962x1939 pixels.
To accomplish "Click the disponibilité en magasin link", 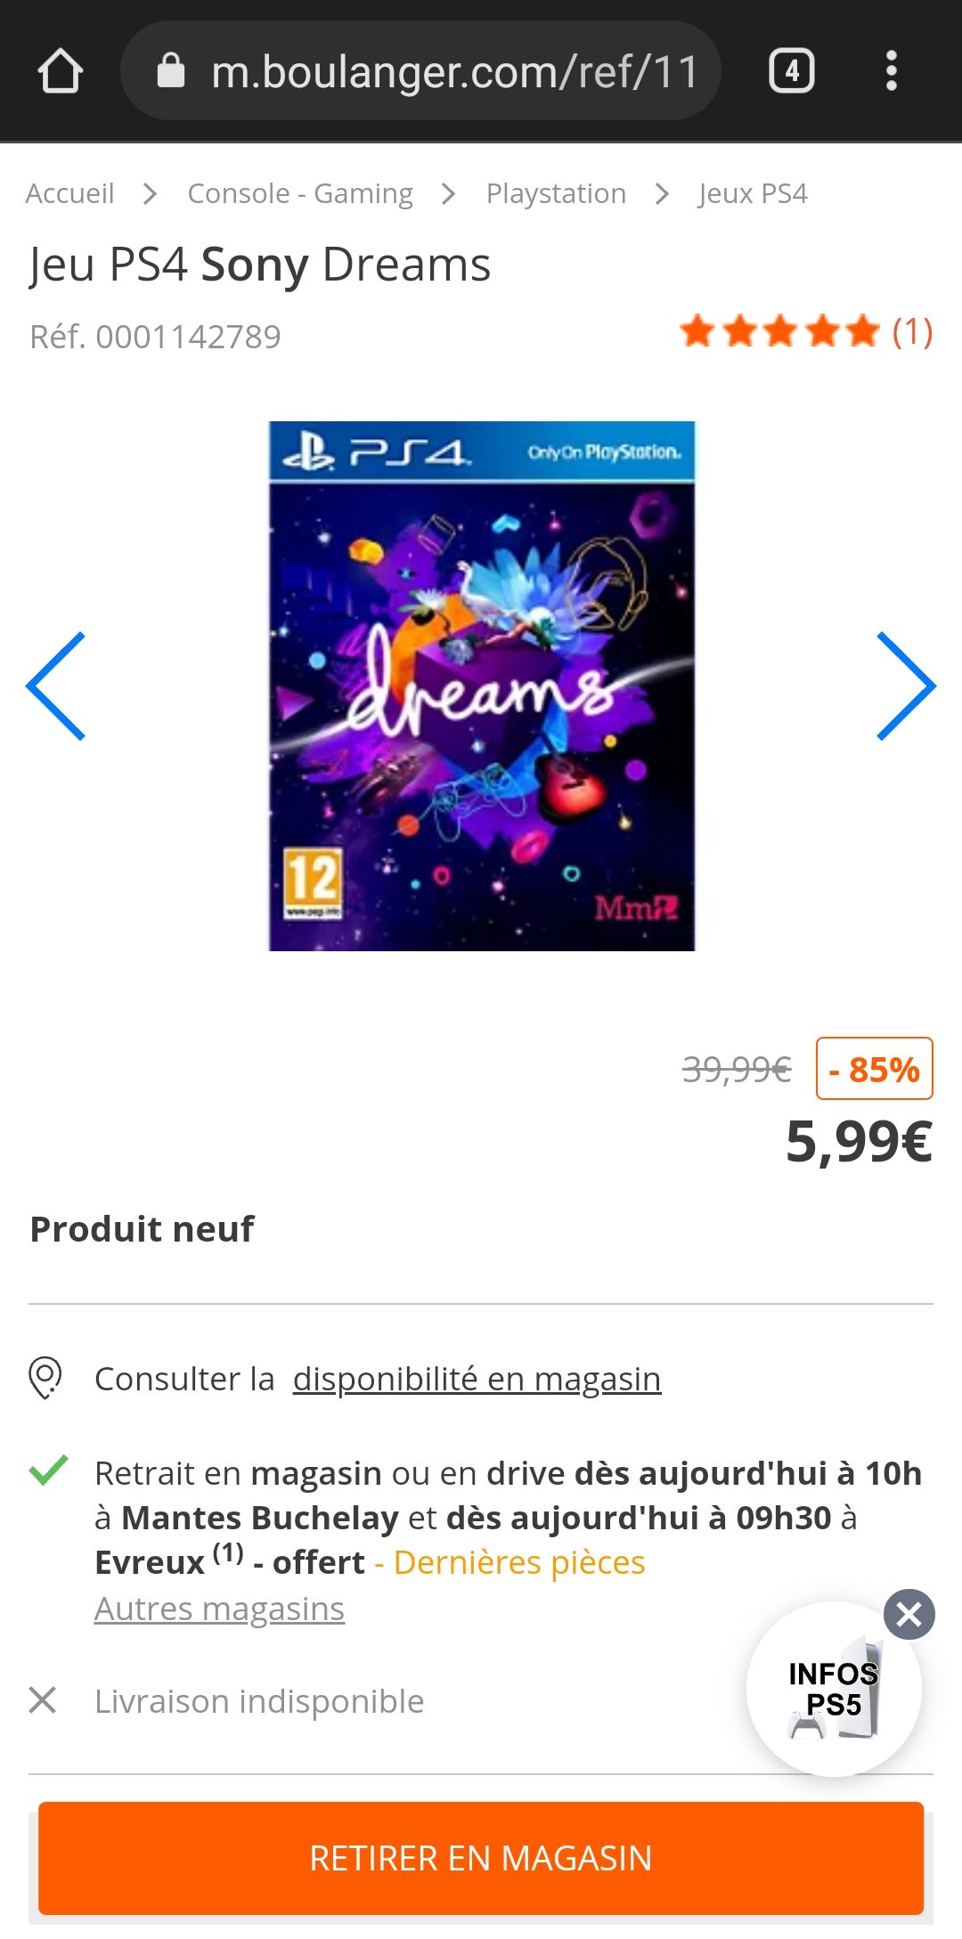I will tap(477, 1379).
